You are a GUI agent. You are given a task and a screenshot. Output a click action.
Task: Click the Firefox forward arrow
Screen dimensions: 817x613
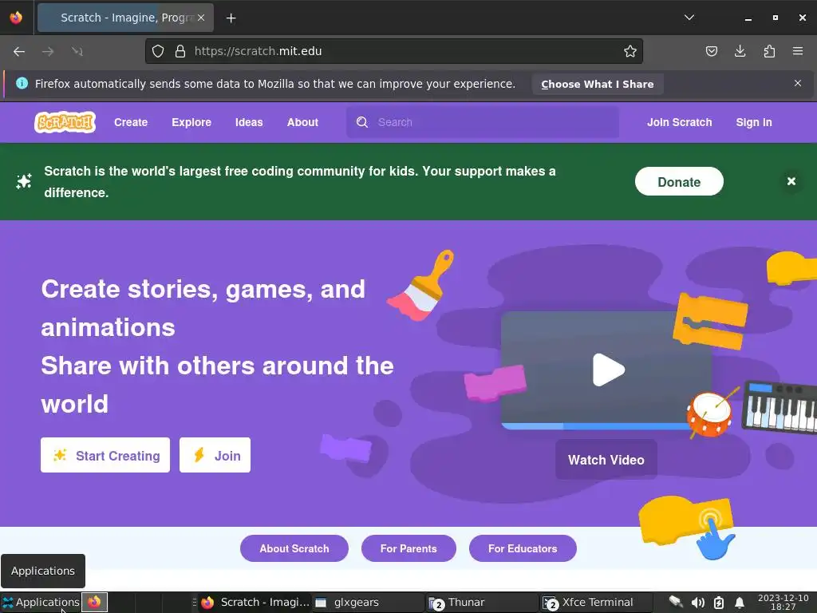[x=48, y=51]
